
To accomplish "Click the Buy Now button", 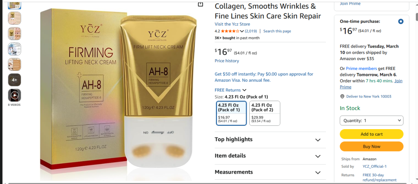I will (371, 146).
